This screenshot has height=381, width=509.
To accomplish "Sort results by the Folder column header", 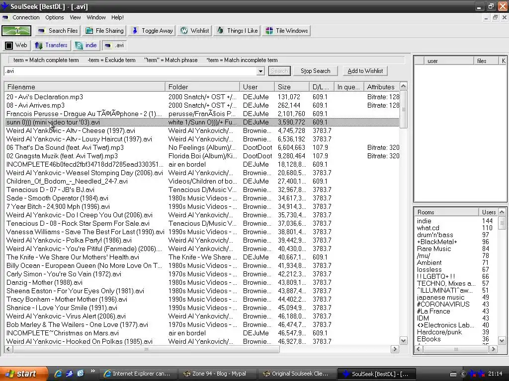I will click(203, 87).
